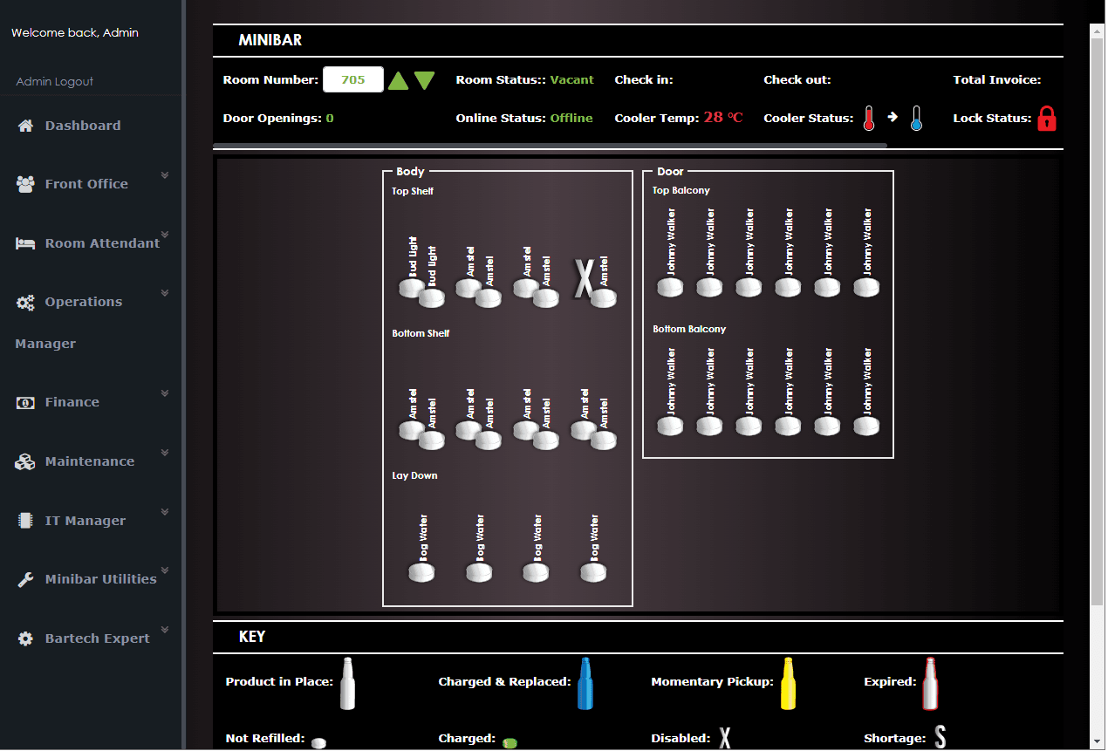Click the green down arrow to decrease room number

point(424,79)
